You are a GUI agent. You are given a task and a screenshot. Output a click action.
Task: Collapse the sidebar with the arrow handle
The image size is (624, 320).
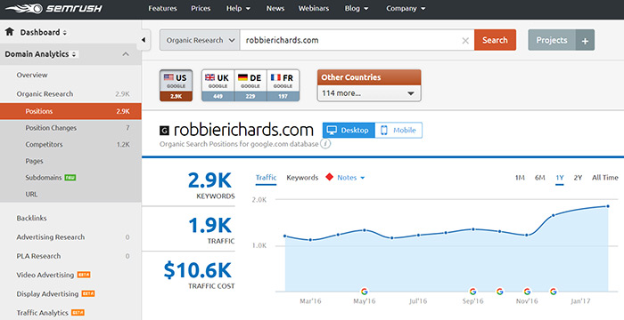pos(144,40)
